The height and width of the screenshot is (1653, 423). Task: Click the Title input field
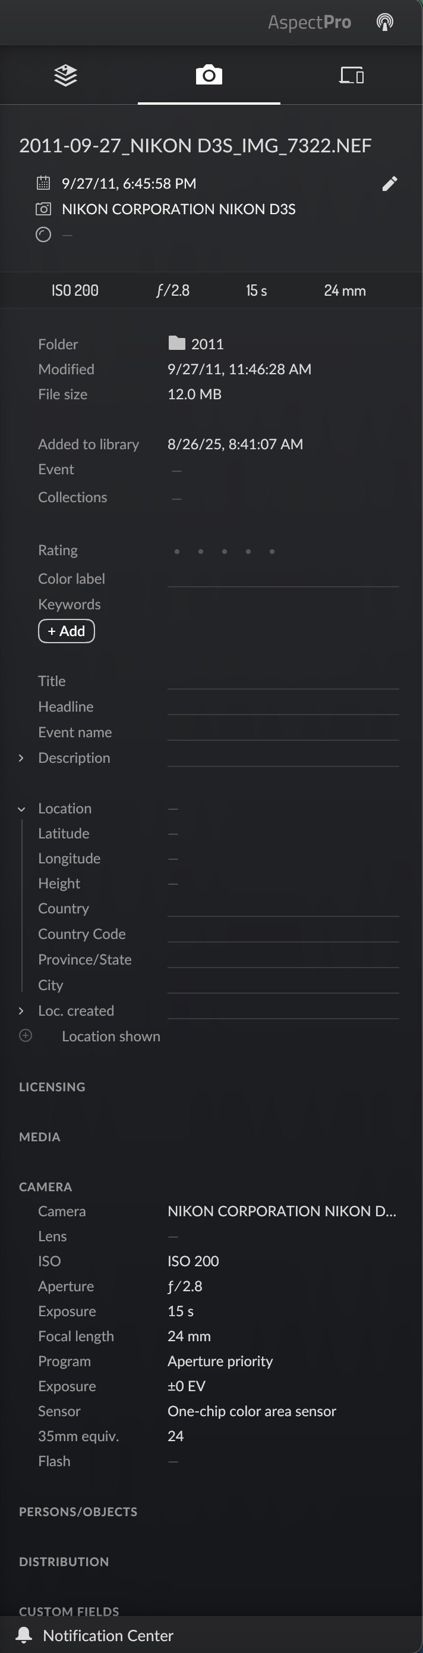pyautogui.click(x=283, y=680)
